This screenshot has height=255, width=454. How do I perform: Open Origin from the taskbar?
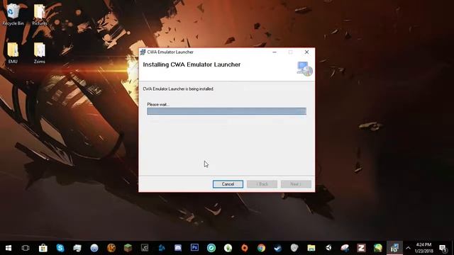245,248
